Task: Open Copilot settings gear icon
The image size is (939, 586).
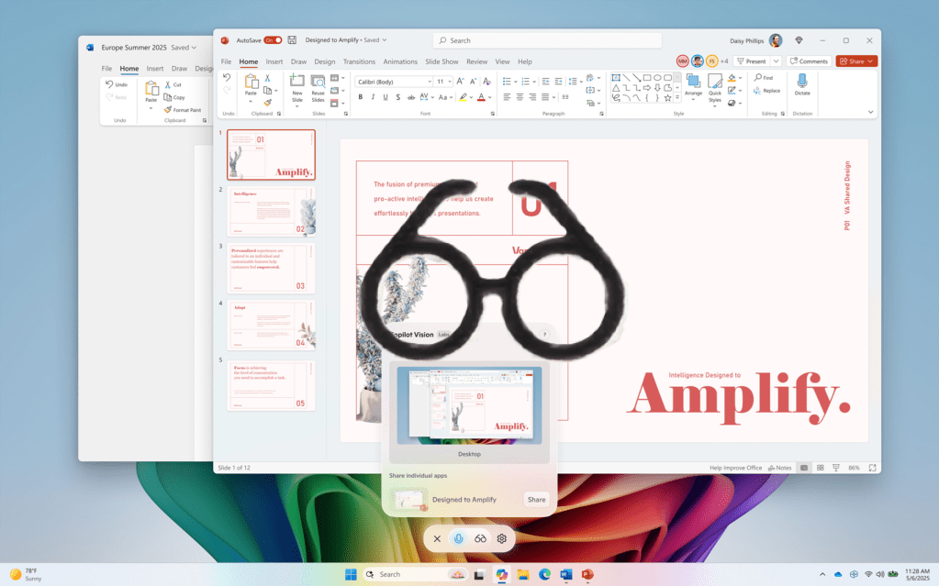Action: 502,538
